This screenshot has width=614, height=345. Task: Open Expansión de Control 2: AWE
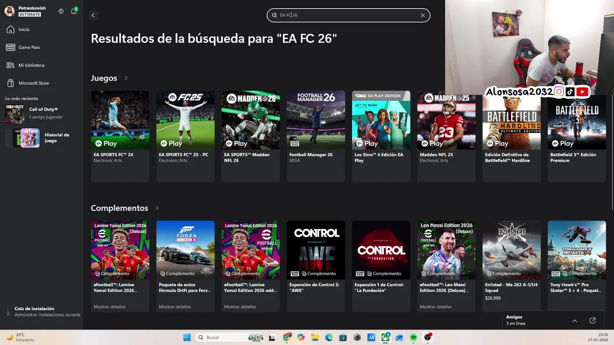coord(316,266)
